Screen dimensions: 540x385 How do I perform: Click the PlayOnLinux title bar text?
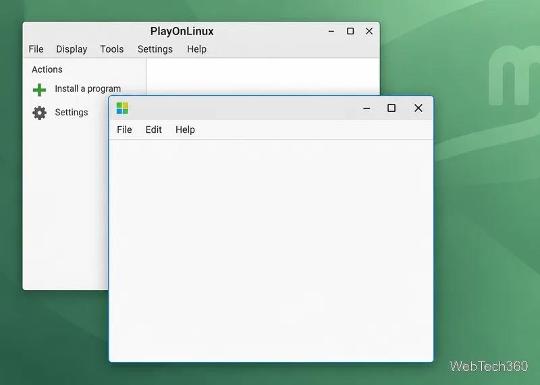pos(182,31)
